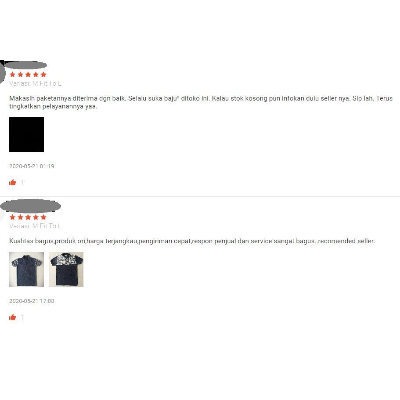Image resolution: width=400 pixels, height=400 pixels.
Task: Open the black photo thumbnail in the first review
Action: [26, 134]
